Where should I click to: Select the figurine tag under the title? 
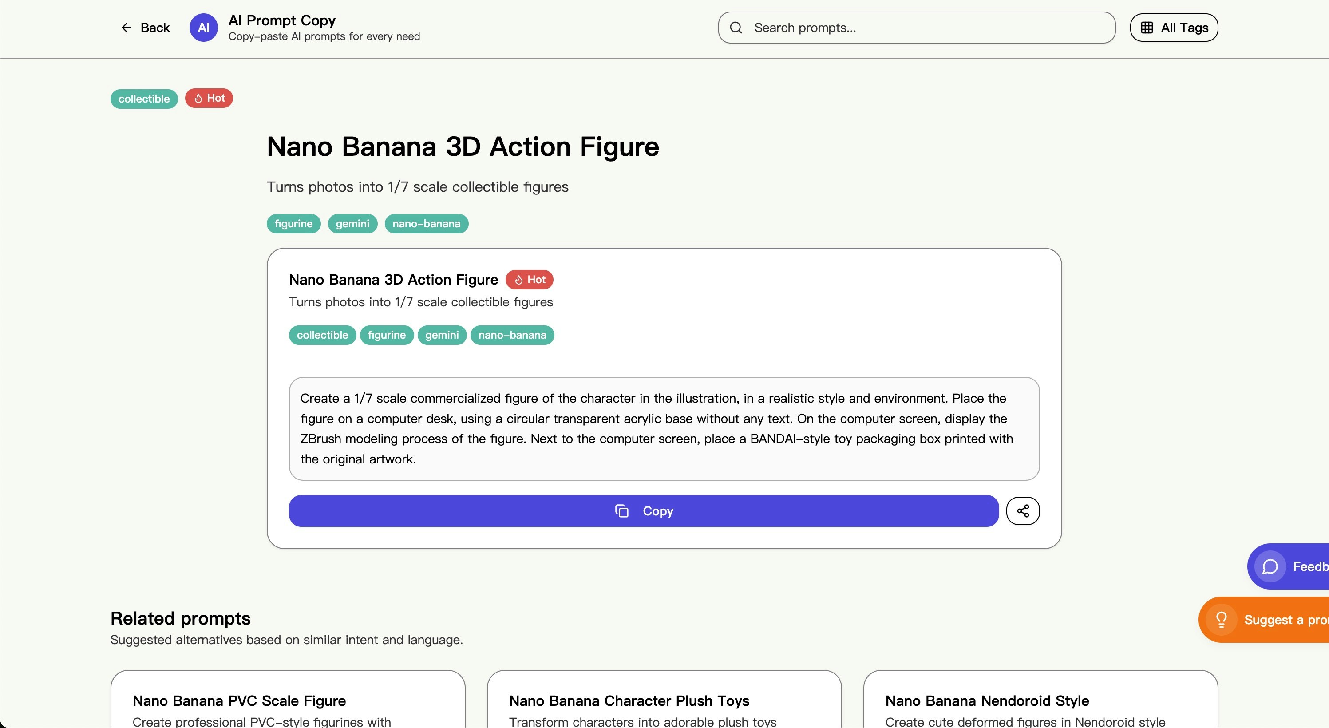click(293, 224)
